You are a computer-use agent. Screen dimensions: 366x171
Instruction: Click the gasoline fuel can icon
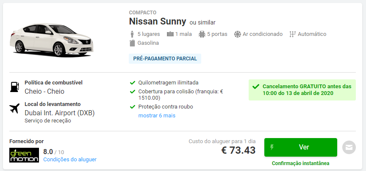pos(132,43)
